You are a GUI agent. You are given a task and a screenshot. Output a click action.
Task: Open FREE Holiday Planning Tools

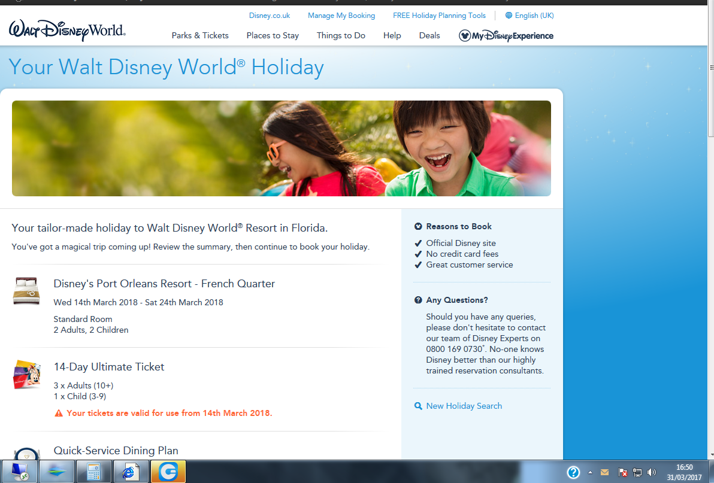(x=439, y=16)
